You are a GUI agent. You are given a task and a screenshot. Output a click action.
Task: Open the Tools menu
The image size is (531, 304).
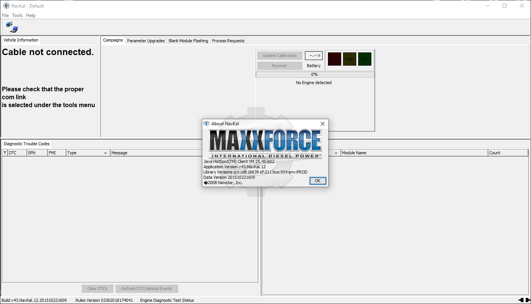tap(17, 15)
